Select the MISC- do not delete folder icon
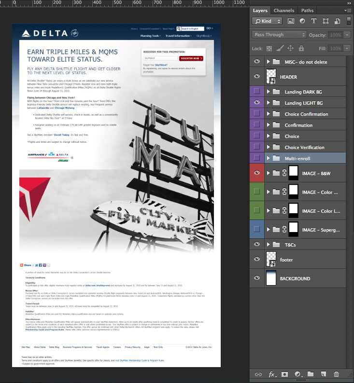 click(276, 62)
